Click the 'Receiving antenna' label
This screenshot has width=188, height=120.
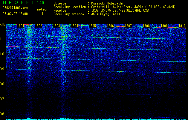[69, 14]
